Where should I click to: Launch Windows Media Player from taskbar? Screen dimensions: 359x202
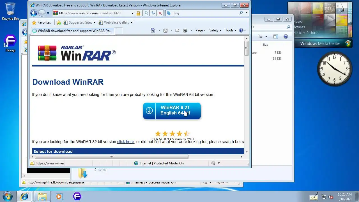59,196
